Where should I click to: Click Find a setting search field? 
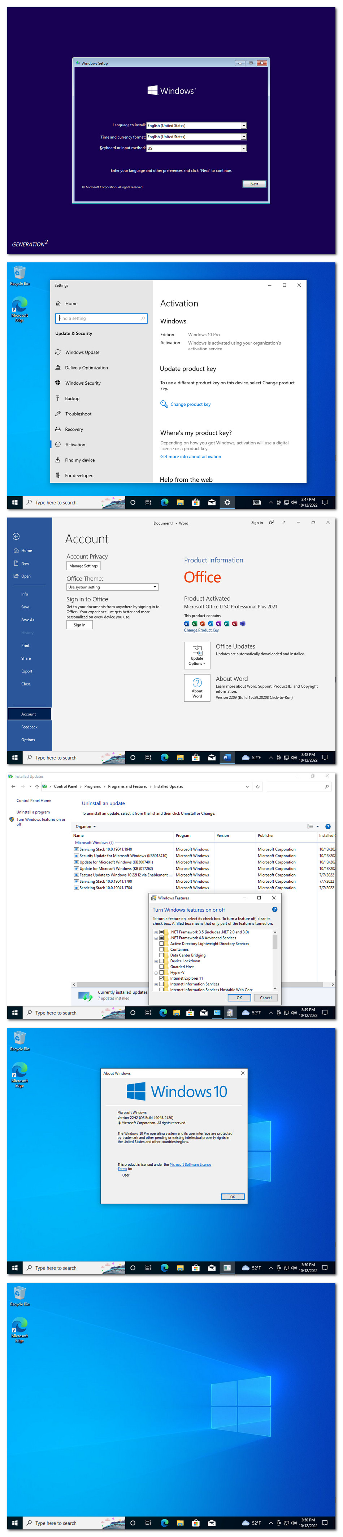[101, 318]
